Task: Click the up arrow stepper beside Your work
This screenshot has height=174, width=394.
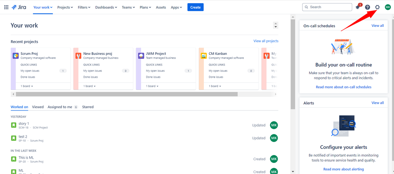Action: click(276, 24)
